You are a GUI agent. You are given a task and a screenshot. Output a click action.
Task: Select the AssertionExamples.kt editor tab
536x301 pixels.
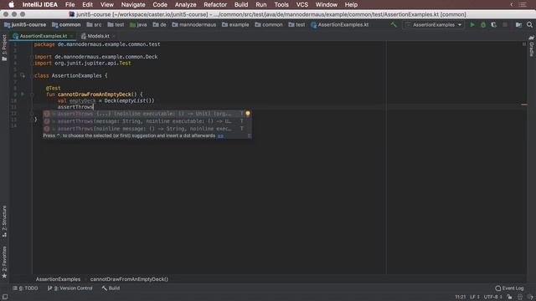pos(43,36)
